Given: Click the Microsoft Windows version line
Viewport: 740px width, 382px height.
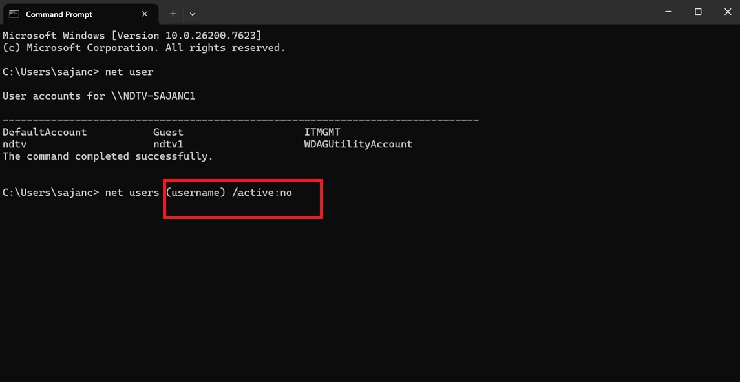Looking at the screenshot, I should [132, 36].
